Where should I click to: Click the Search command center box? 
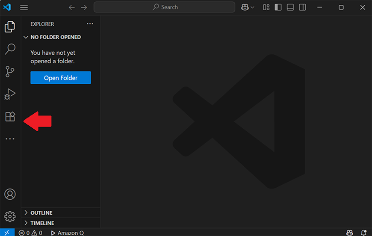coord(165,7)
